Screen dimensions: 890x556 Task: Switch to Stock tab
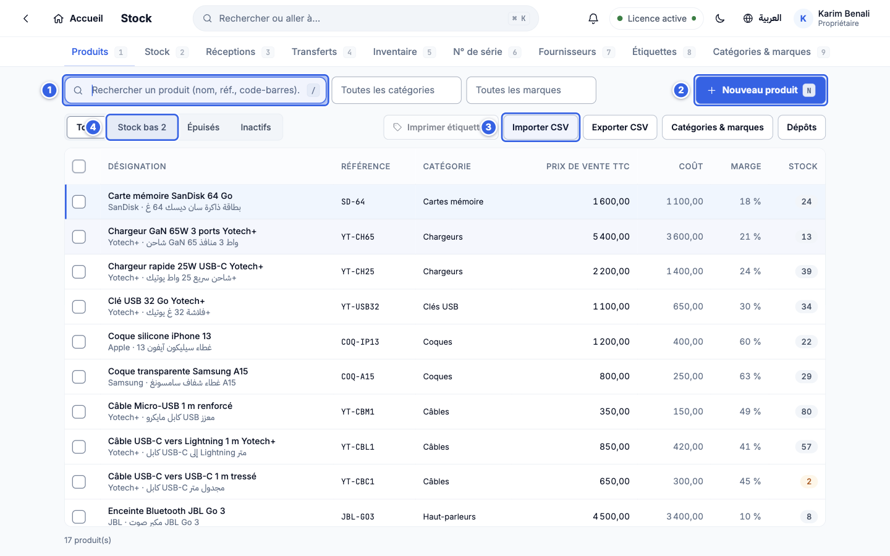pyautogui.click(x=166, y=52)
